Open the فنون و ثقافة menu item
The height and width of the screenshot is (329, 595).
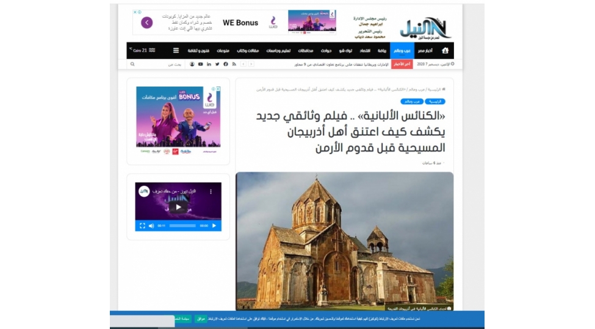[x=198, y=51]
